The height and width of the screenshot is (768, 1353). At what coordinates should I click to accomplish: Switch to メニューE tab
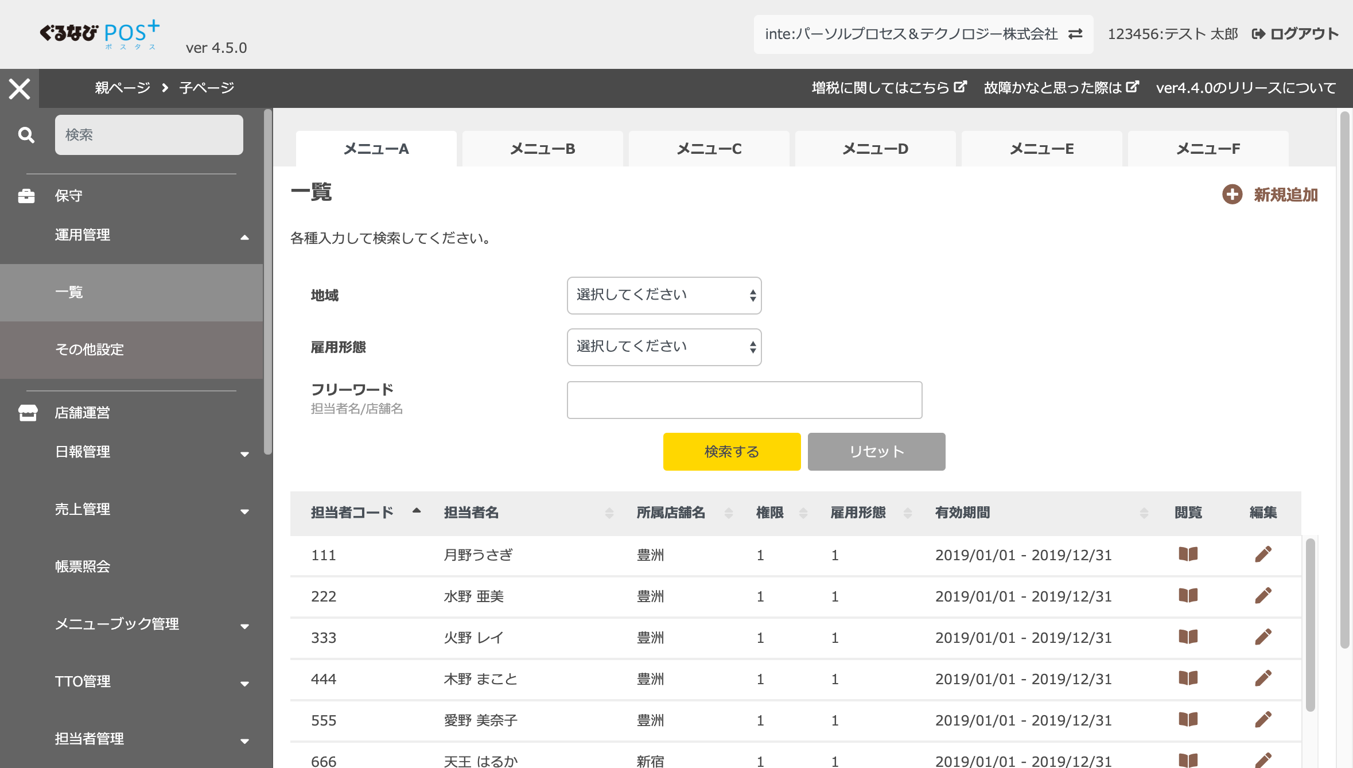click(1042, 149)
